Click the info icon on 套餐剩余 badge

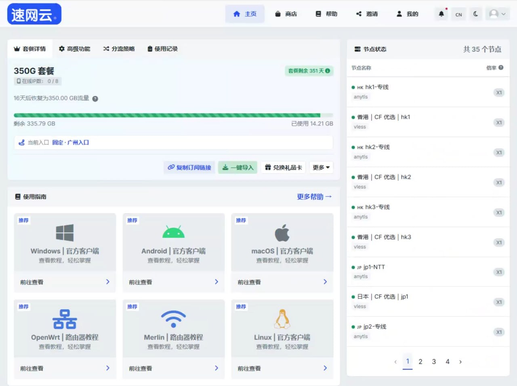coord(328,71)
